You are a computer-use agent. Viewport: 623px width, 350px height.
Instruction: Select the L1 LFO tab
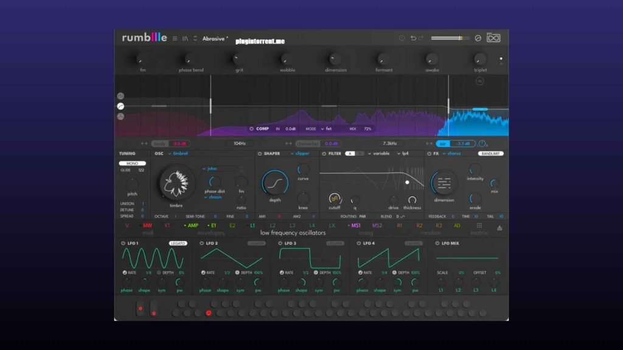click(x=252, y=225)
